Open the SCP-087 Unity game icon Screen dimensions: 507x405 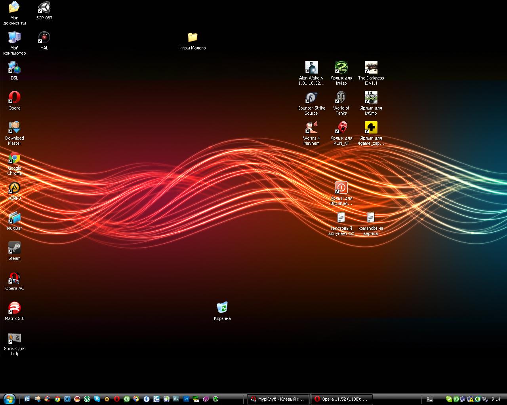tap(44, 8)
